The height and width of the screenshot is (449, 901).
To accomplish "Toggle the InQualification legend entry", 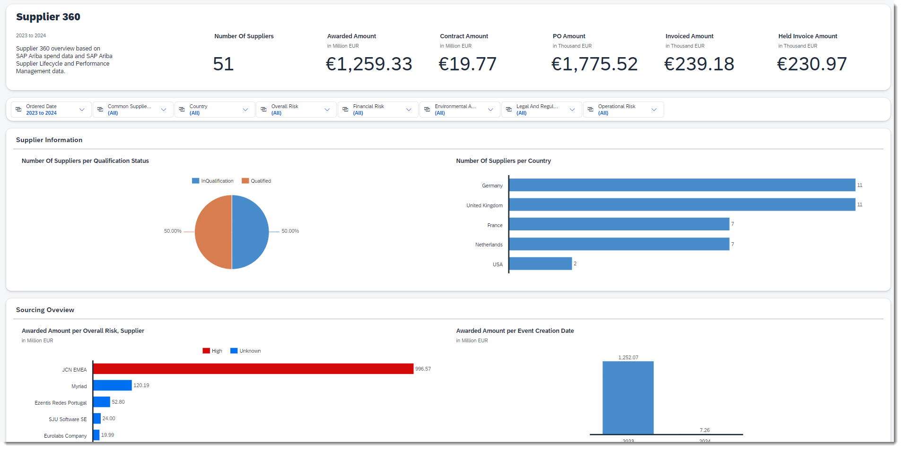I will coord(213,181).
